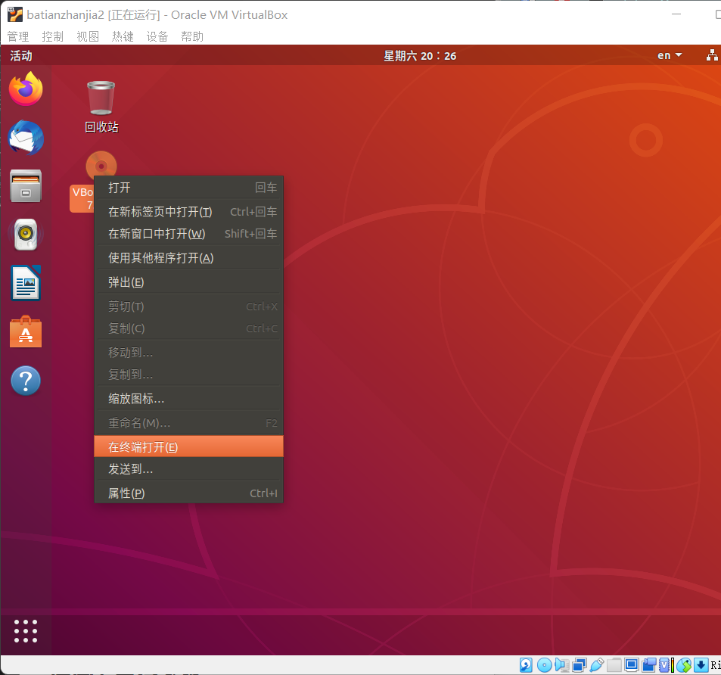The height and width of the screenshot is (675, 721).
Task: Choose 在新窗口中打开 in context menu
Action: (x=188, y=234)
